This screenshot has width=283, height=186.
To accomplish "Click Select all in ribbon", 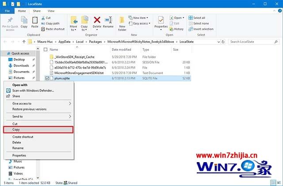I will point(197,18).
